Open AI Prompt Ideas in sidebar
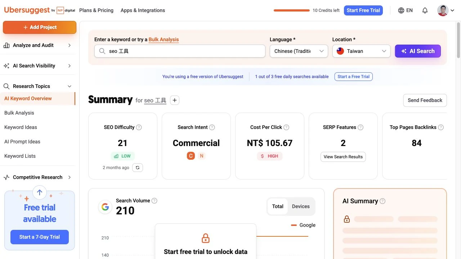Image resolution: width=461 pixels, height=259 pixels. [22, 142]
